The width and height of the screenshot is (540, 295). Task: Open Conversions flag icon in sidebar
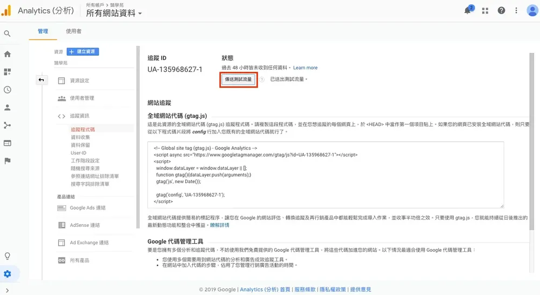[x=7, y=160]
